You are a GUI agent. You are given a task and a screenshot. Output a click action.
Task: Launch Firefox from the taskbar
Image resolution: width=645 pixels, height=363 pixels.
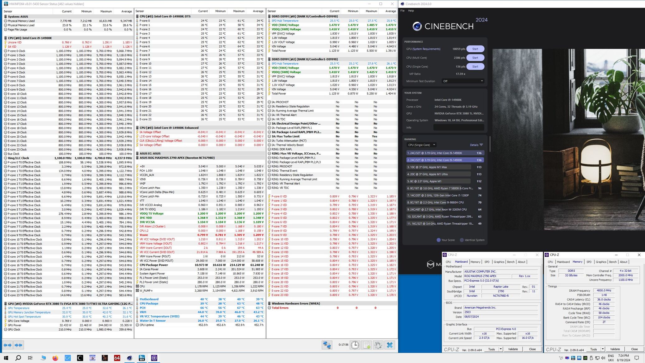pyautogui.click(x=55, y=358)
